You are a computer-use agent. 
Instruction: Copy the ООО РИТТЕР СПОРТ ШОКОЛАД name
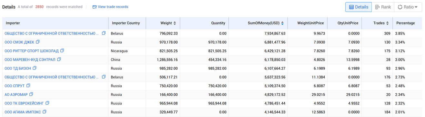tap(62, 51)
